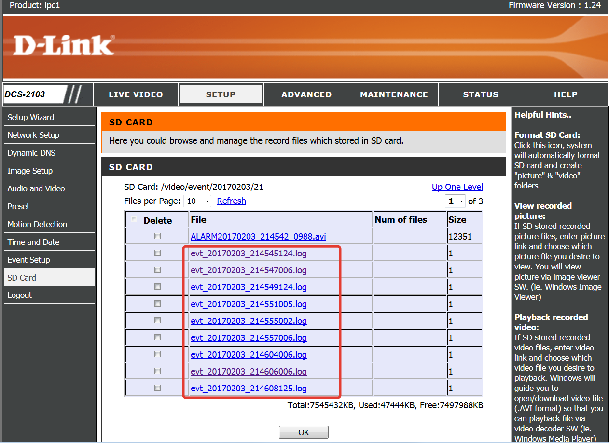This screenshot has width=609, height=443.
Task: Select Preset in sidebar
Action: pos(49,206)
